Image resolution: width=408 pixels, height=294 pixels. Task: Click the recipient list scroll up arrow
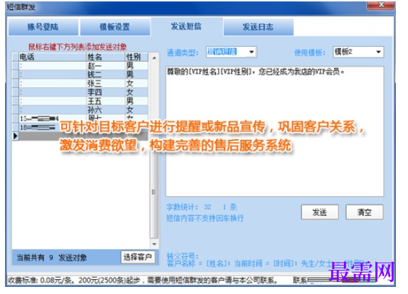(x=154, y=58)
